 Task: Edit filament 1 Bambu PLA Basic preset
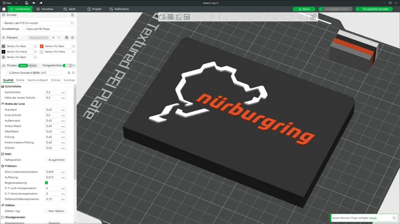(35, 46)
